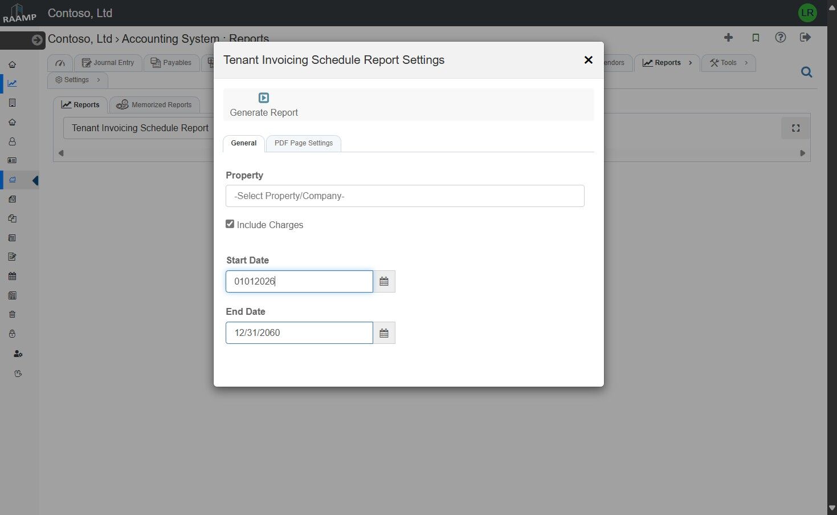Image resolution: width=837 pixels, height=515 pixels.
Task: Open help via question mark icon
Action: pos(781,38)
